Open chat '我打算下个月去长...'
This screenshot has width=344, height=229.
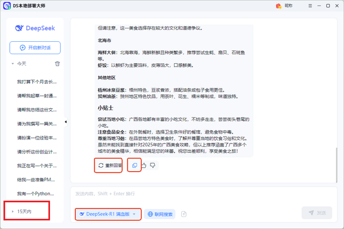tap(37, 82)
